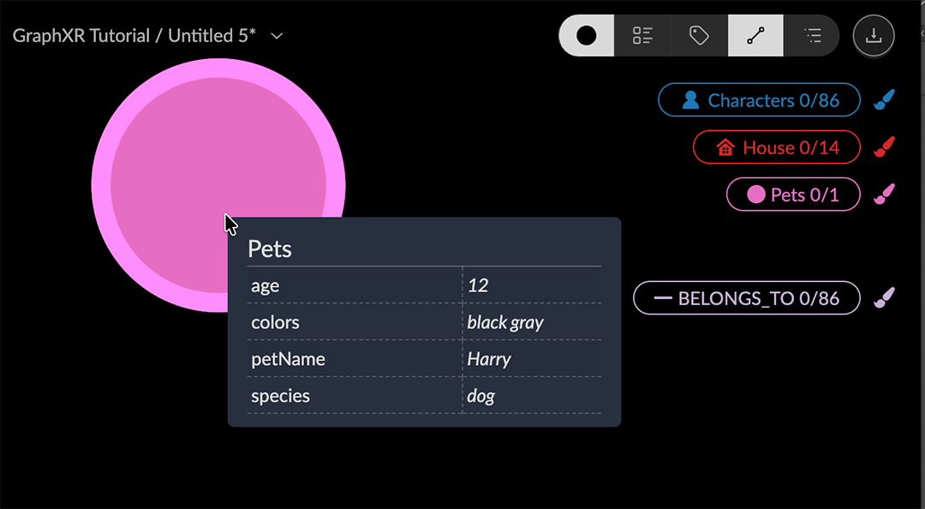Select the edge links toolbar icon
Viewport: 925px width, 509px height.
pos(755,35)
